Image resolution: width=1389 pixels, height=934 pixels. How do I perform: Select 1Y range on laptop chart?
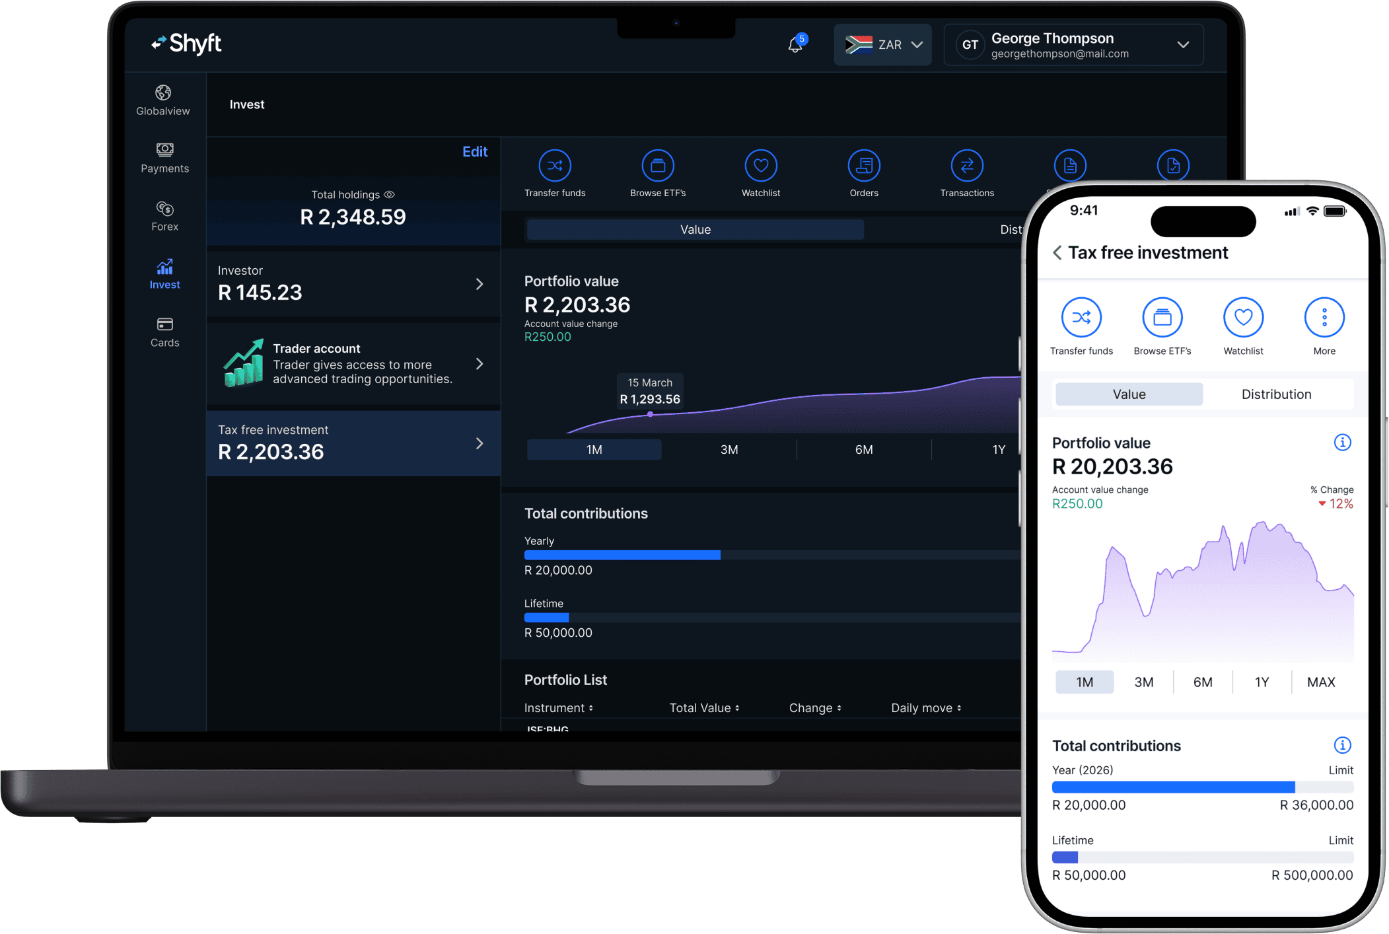[x=999, y=450]
